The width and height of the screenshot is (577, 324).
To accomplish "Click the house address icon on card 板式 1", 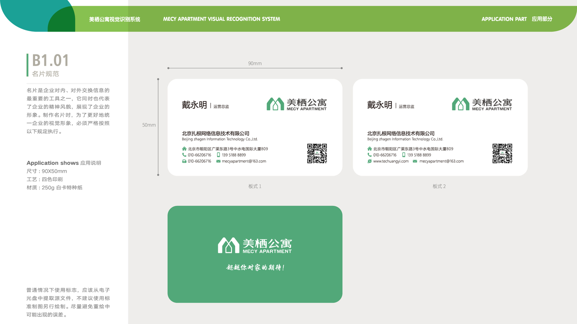I will [x=184, y=149].
